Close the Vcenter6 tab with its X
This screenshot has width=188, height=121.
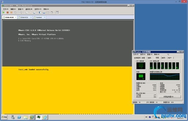click(45, 17)
